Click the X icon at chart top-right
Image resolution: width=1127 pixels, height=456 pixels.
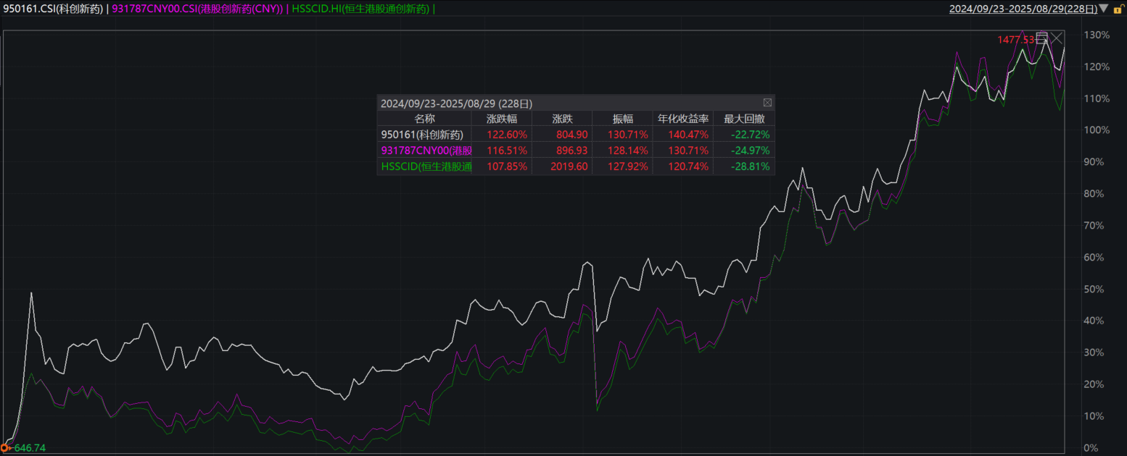tap(1057, 38)
